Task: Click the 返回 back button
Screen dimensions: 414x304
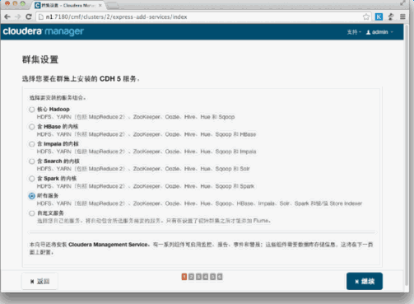Action: (40, 281)
